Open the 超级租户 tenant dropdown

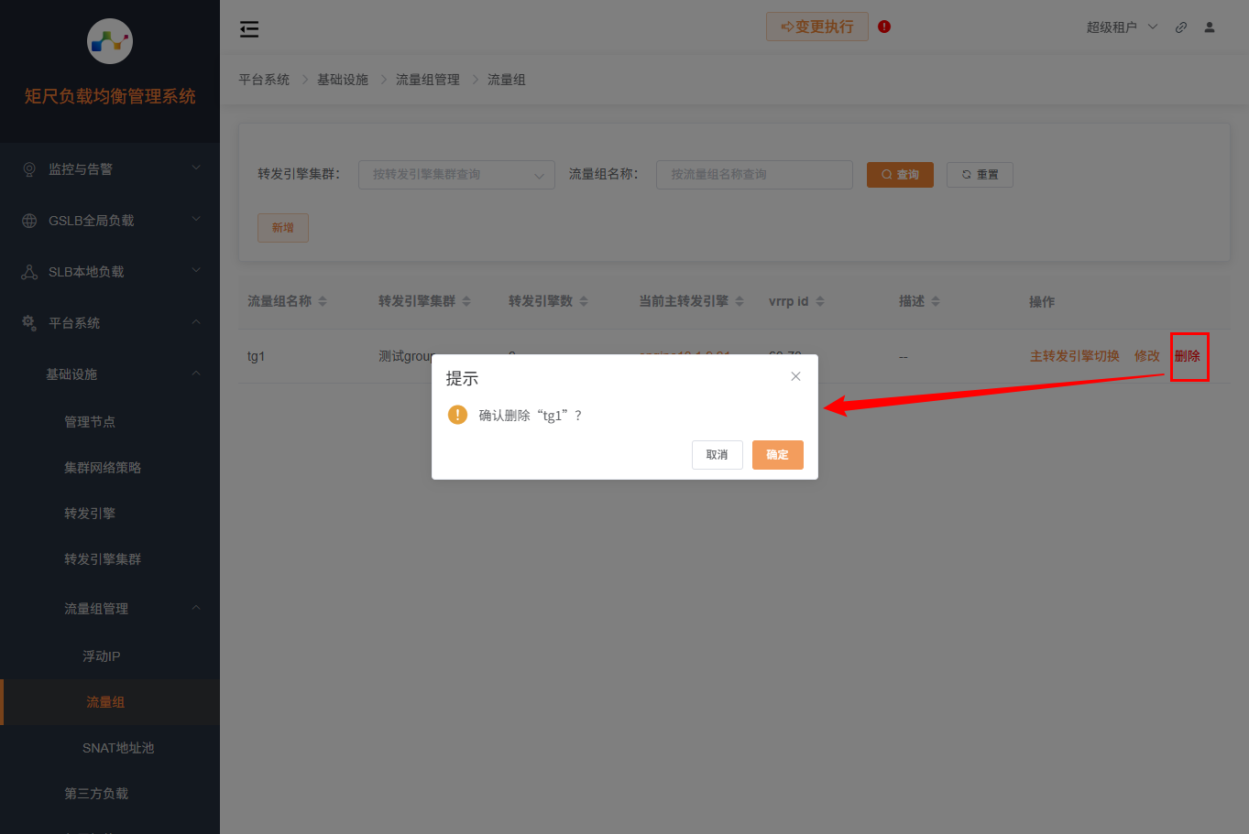[x=1123, y=27]
